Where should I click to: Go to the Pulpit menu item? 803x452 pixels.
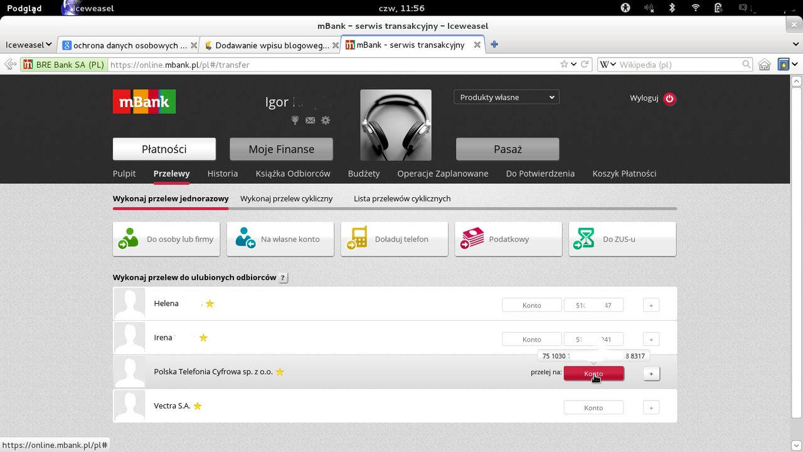[x=124, y=173]
